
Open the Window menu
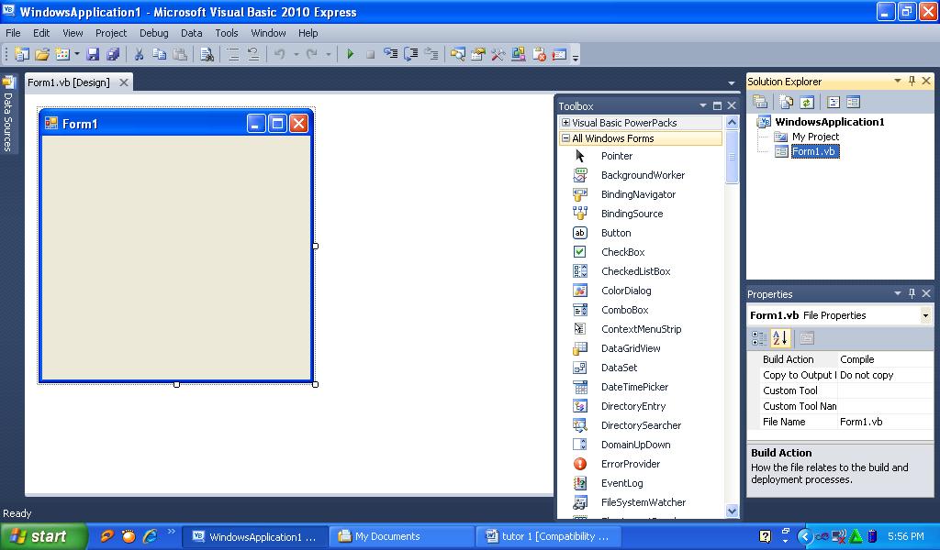[x=268, y=33]
